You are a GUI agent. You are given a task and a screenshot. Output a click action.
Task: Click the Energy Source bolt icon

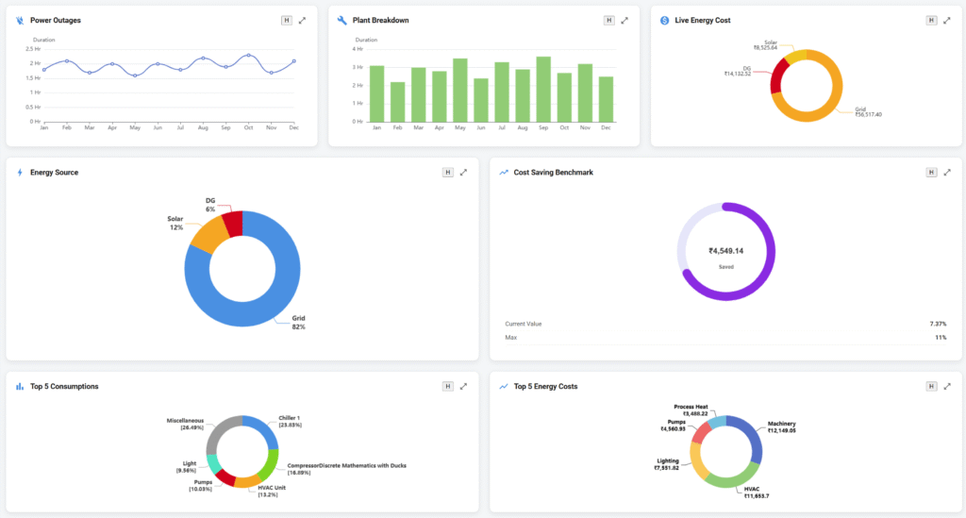[20, 173]
